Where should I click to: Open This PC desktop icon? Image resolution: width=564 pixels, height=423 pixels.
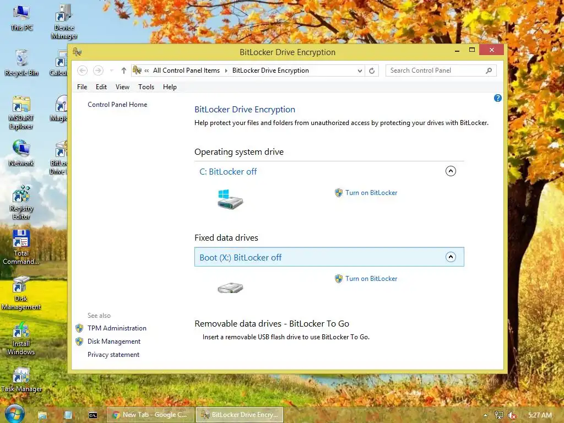coord(21,18)
